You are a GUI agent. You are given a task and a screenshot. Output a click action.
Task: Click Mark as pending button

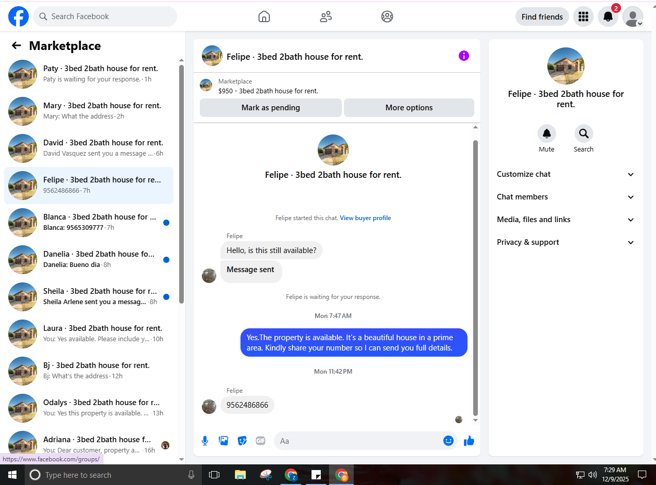tap(271, 108)
